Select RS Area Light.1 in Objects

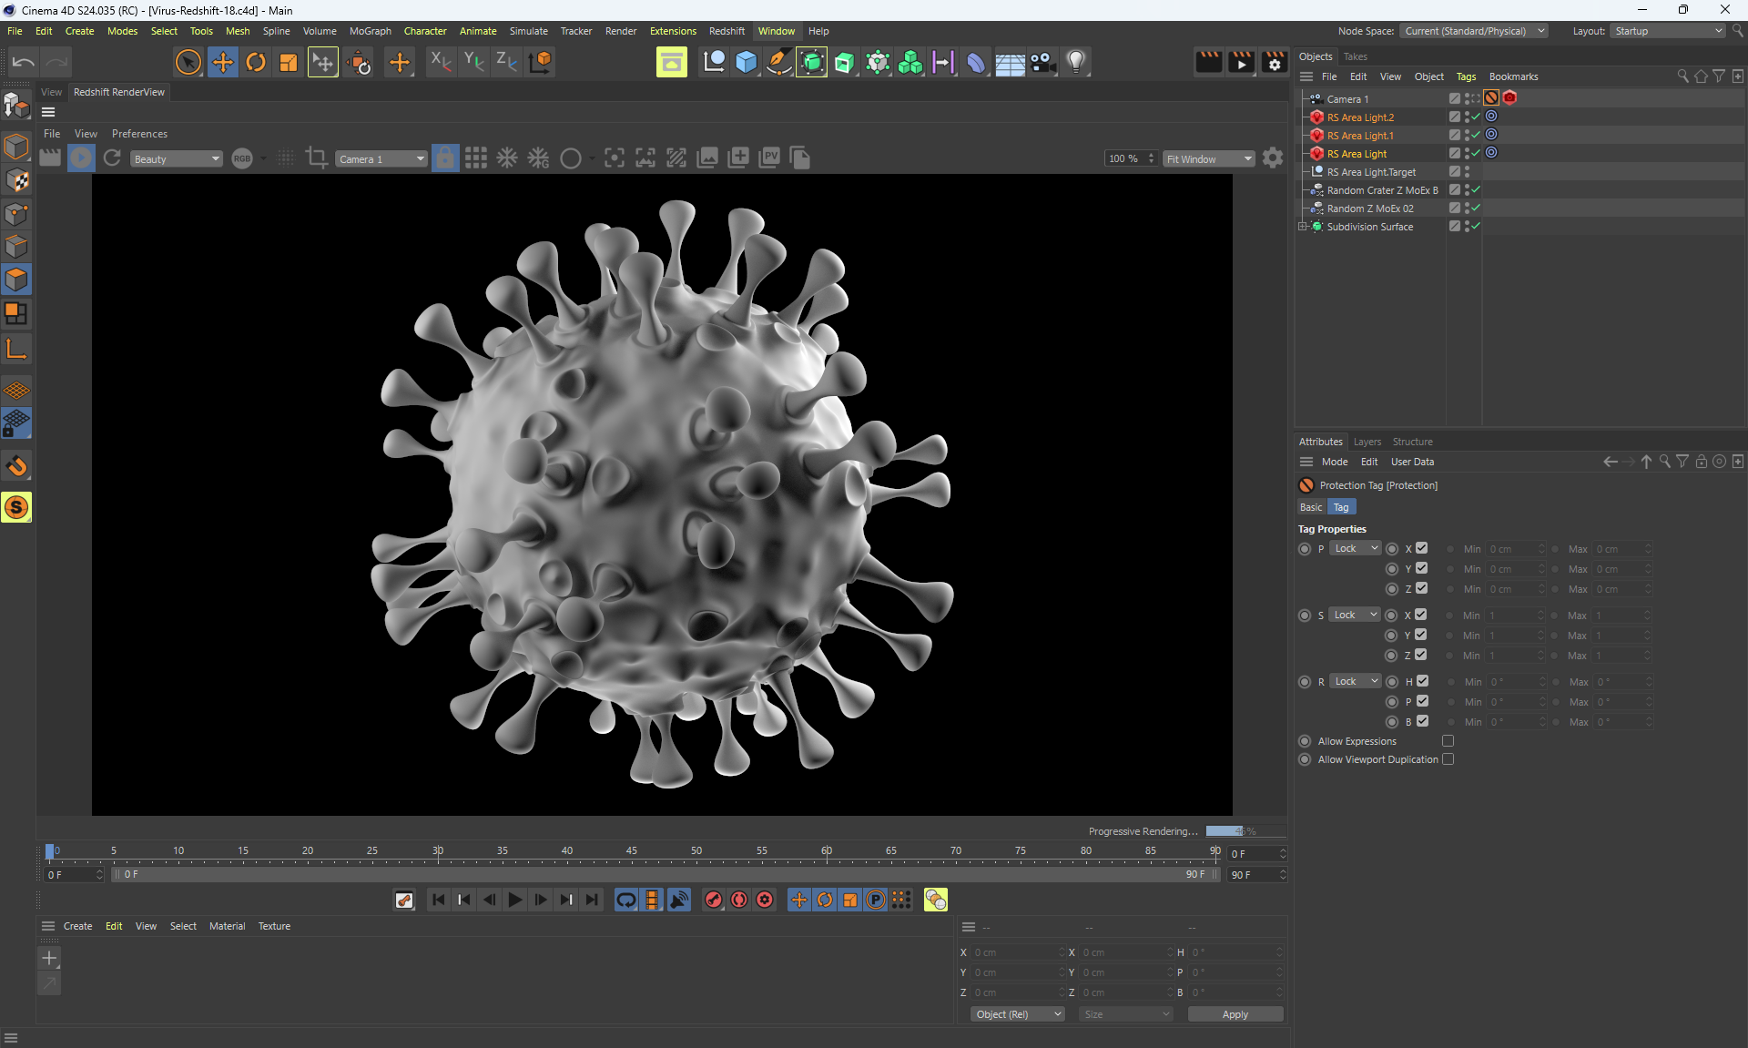click(x=1359, y=136)
